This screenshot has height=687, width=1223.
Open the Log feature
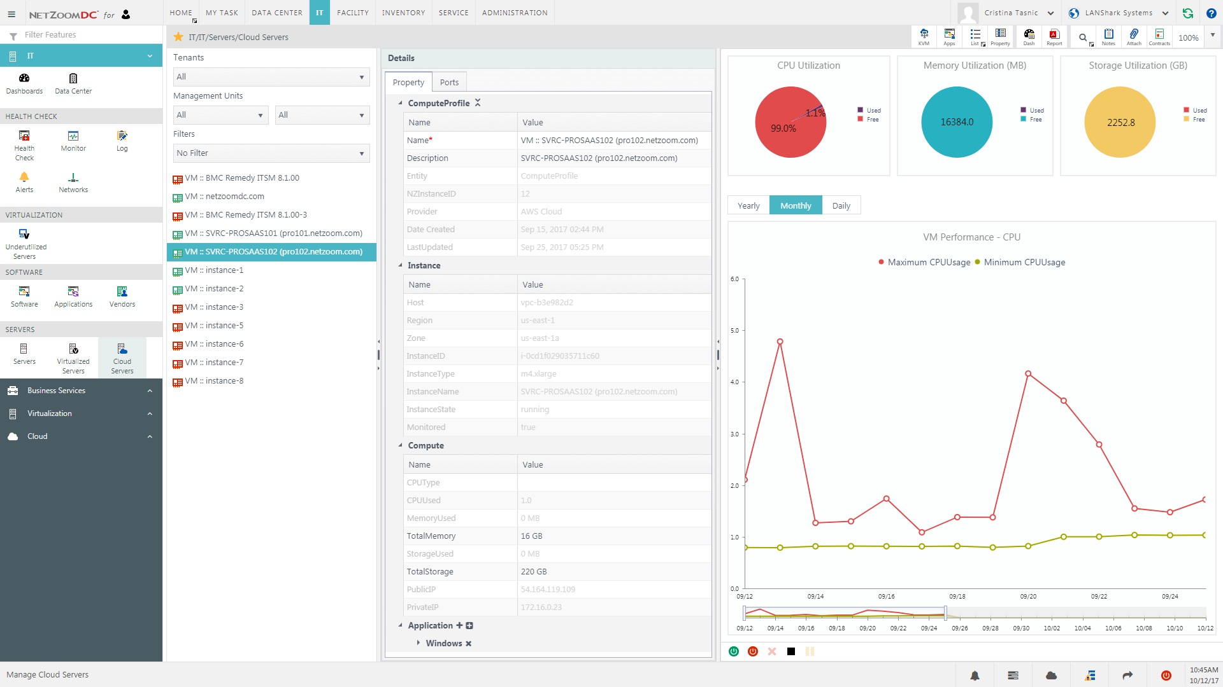coord(122,141)
